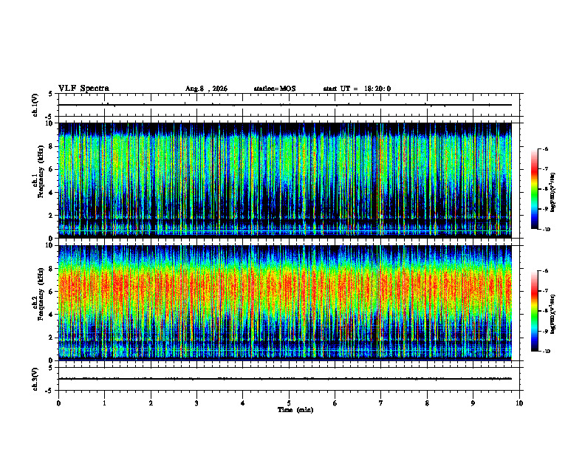Viewport: 585px width, 452px height.
Task: Click the "VLF Spectra" plot title
Action: pyautogui.click(x=83, y=89)
